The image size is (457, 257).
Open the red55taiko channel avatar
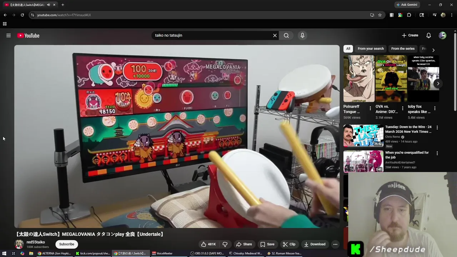tap(19, 244)
